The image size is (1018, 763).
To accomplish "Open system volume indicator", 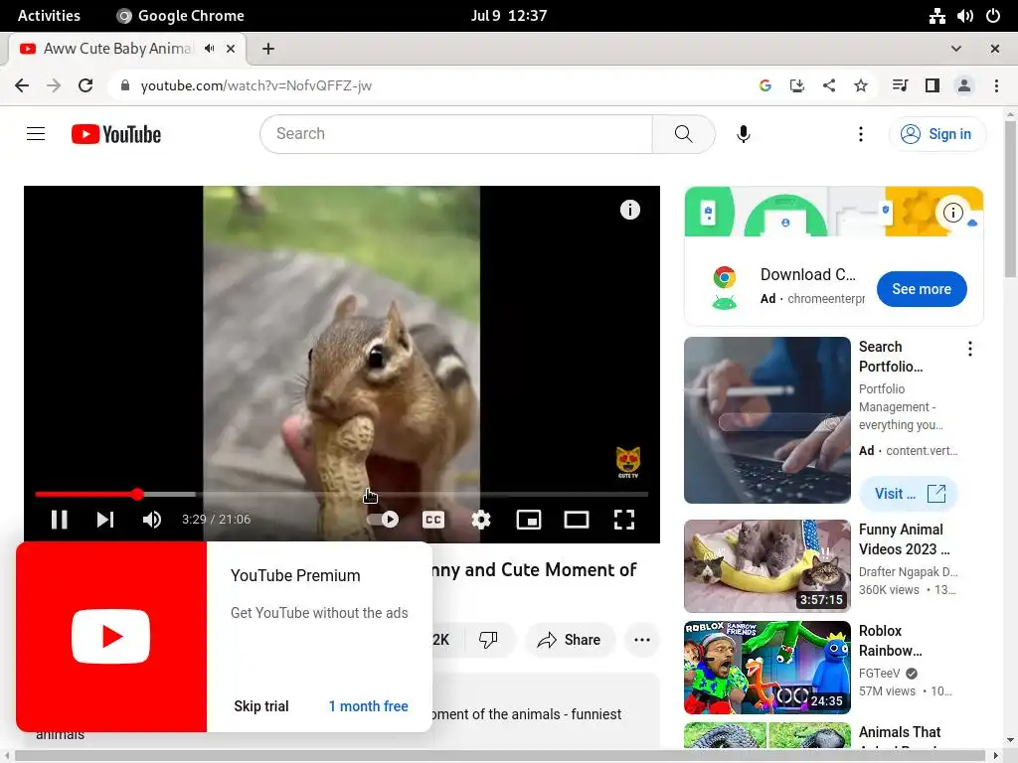I will click(964, 16).
